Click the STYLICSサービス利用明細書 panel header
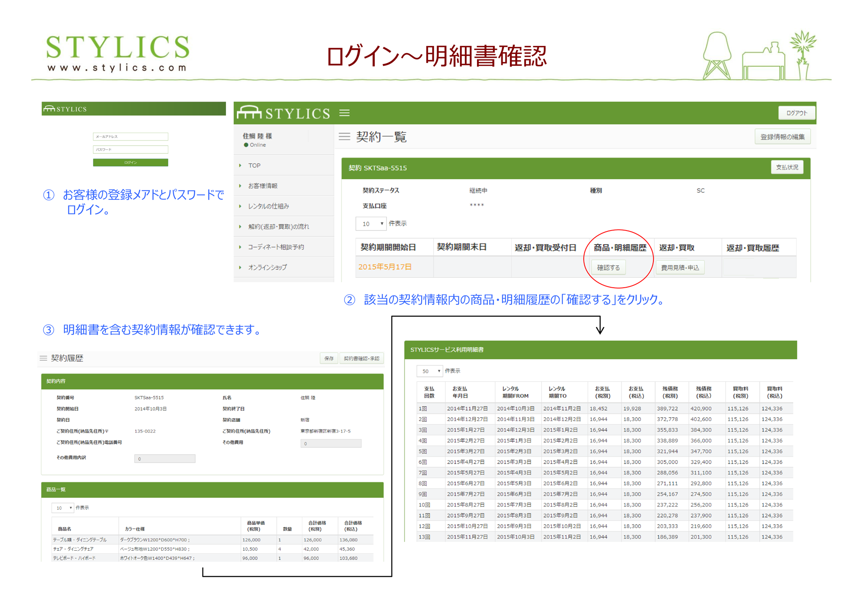Viewport: 864px width, 611px height. [600, 350]
